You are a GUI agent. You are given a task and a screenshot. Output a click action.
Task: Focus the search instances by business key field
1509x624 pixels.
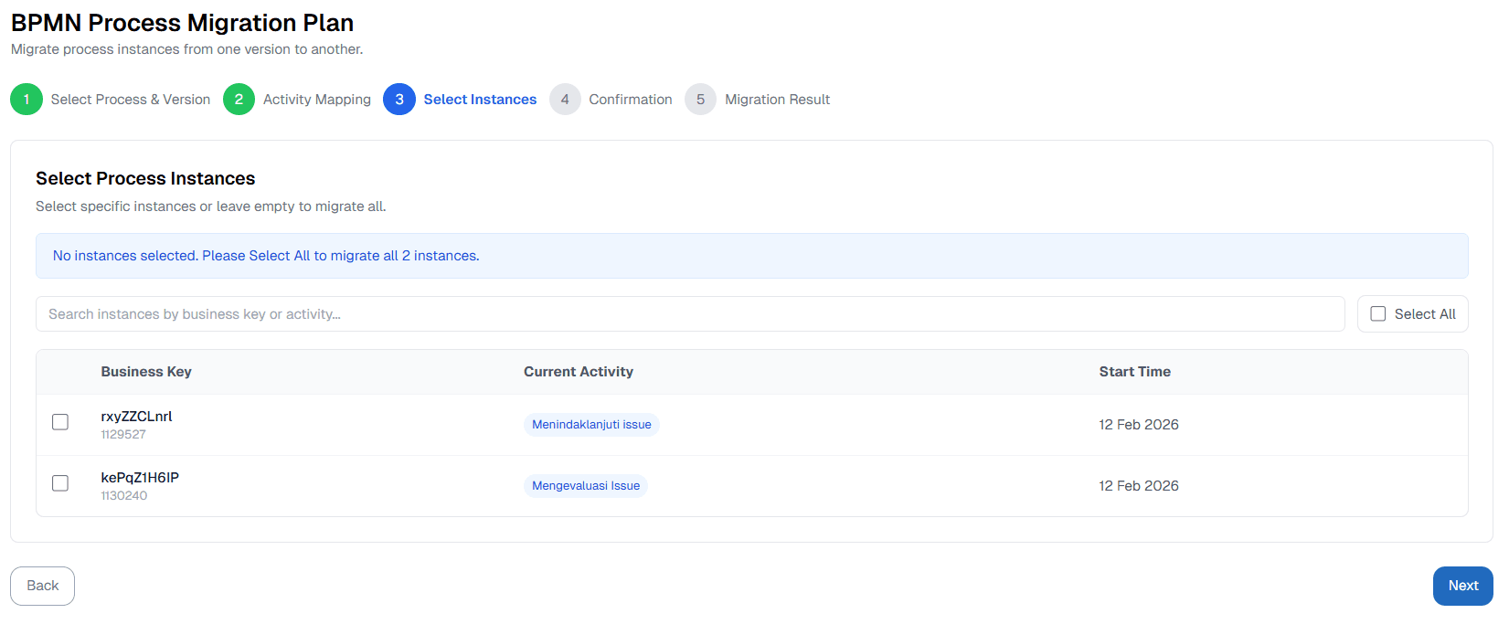point(690,314)
